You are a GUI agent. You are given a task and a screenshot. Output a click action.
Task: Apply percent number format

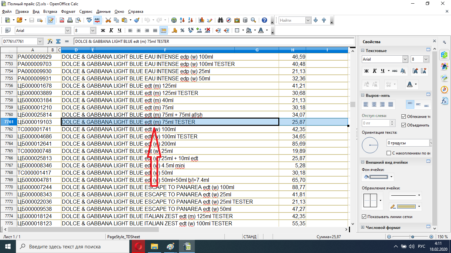pos(182,30)
